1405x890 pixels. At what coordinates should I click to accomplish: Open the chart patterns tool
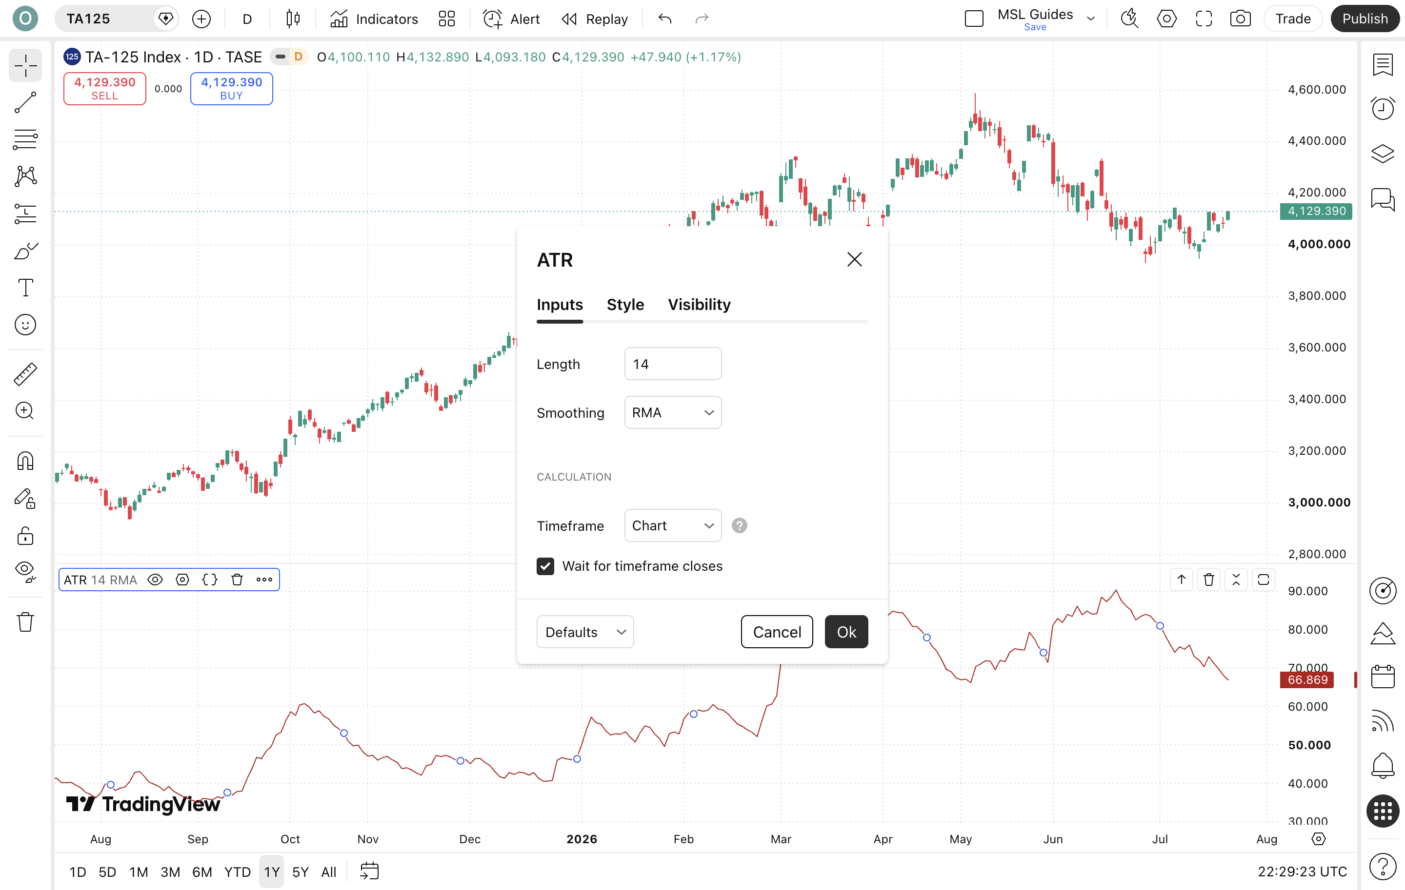click(25, 176)
